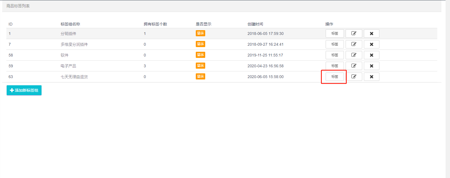Click the date 2018-06-05 17:59:30
This screenshot has height=178, width=450.
266,33
